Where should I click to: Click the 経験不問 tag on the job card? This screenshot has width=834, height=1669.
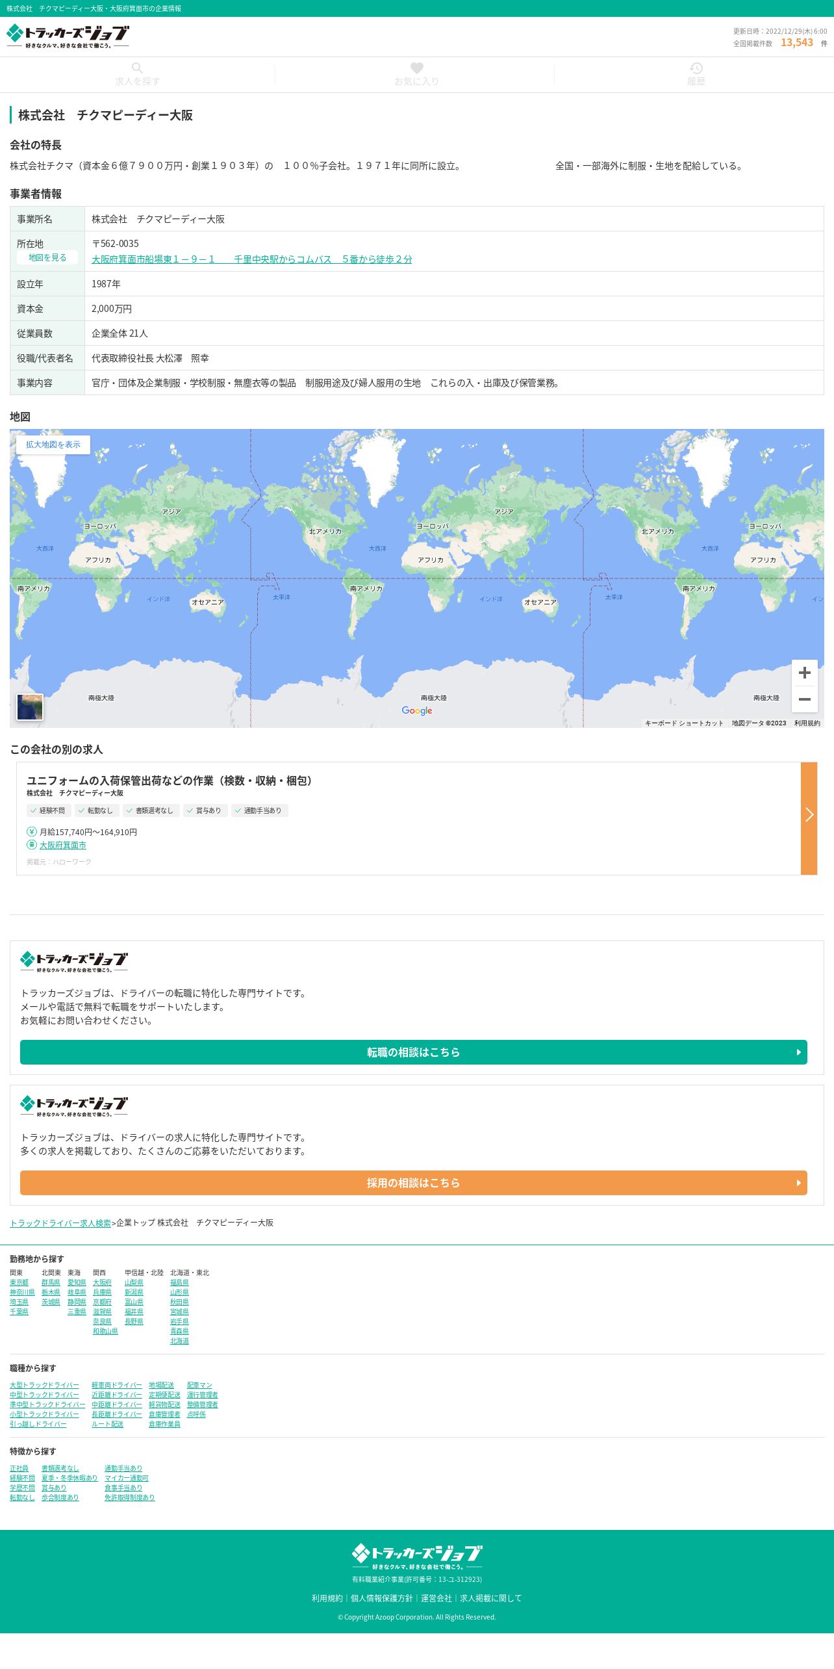(48, 810)
